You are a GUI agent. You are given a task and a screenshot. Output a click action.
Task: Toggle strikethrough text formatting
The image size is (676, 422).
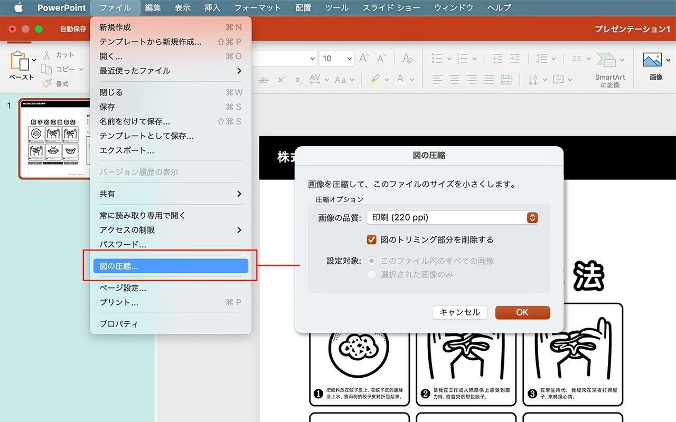coord(264,80)
